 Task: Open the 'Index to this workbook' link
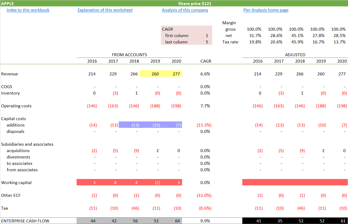(28, 10)
